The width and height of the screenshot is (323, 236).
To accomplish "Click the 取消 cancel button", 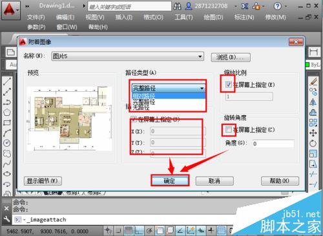I will point(214,181).
